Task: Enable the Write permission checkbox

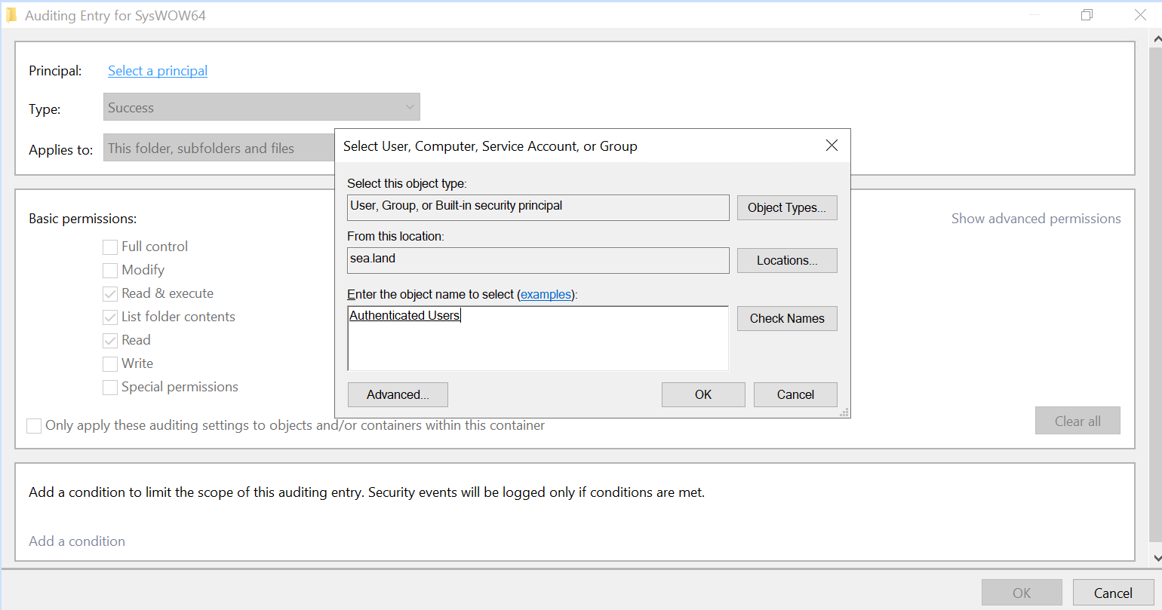Action: [x=109, y=363]
